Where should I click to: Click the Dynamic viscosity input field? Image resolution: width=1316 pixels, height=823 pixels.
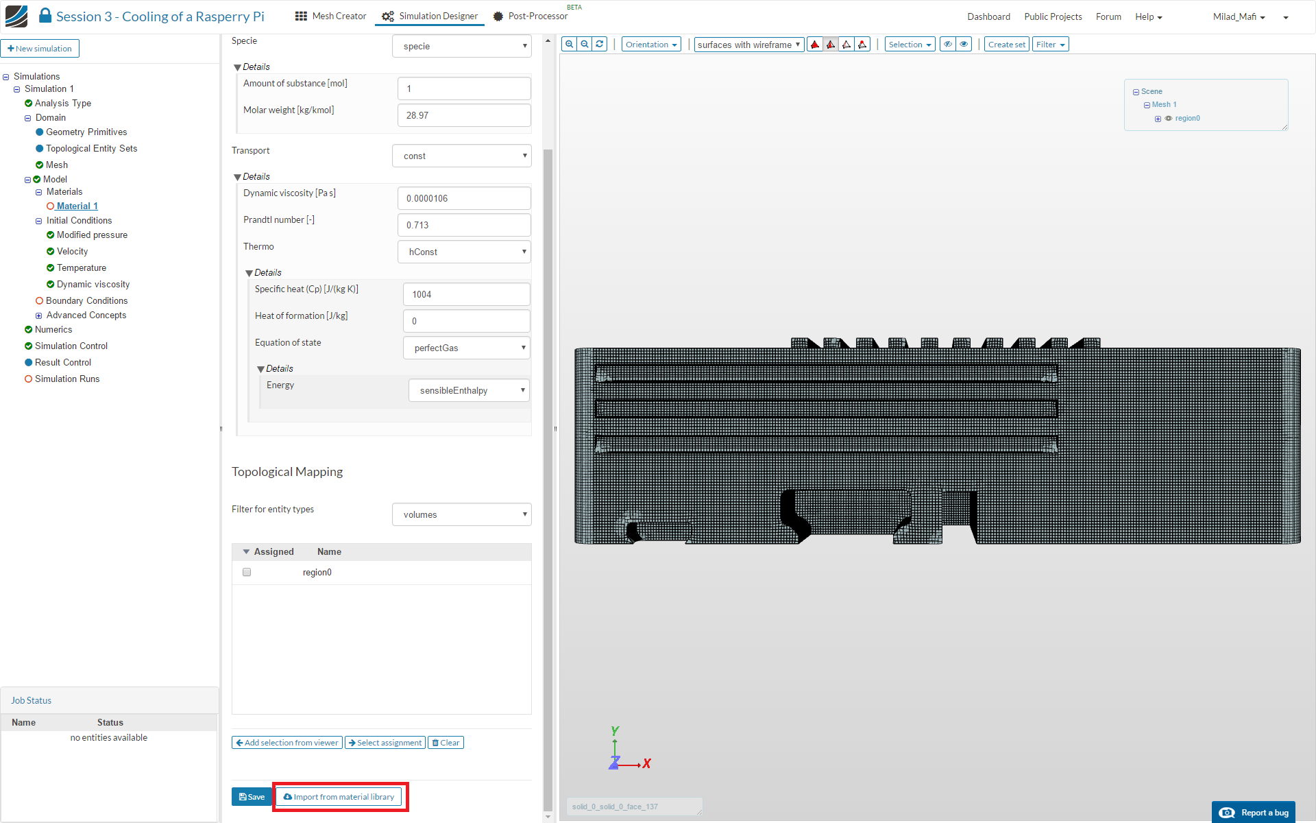tap(464, 198)
